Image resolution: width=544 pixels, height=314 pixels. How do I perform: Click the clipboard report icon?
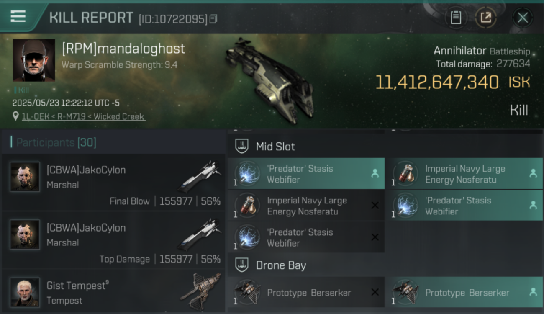pos(456,18)
